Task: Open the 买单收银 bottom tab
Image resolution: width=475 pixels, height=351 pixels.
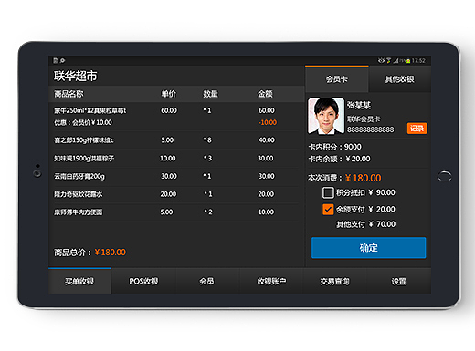Action: pyautogui.click(x=79, y=282)
